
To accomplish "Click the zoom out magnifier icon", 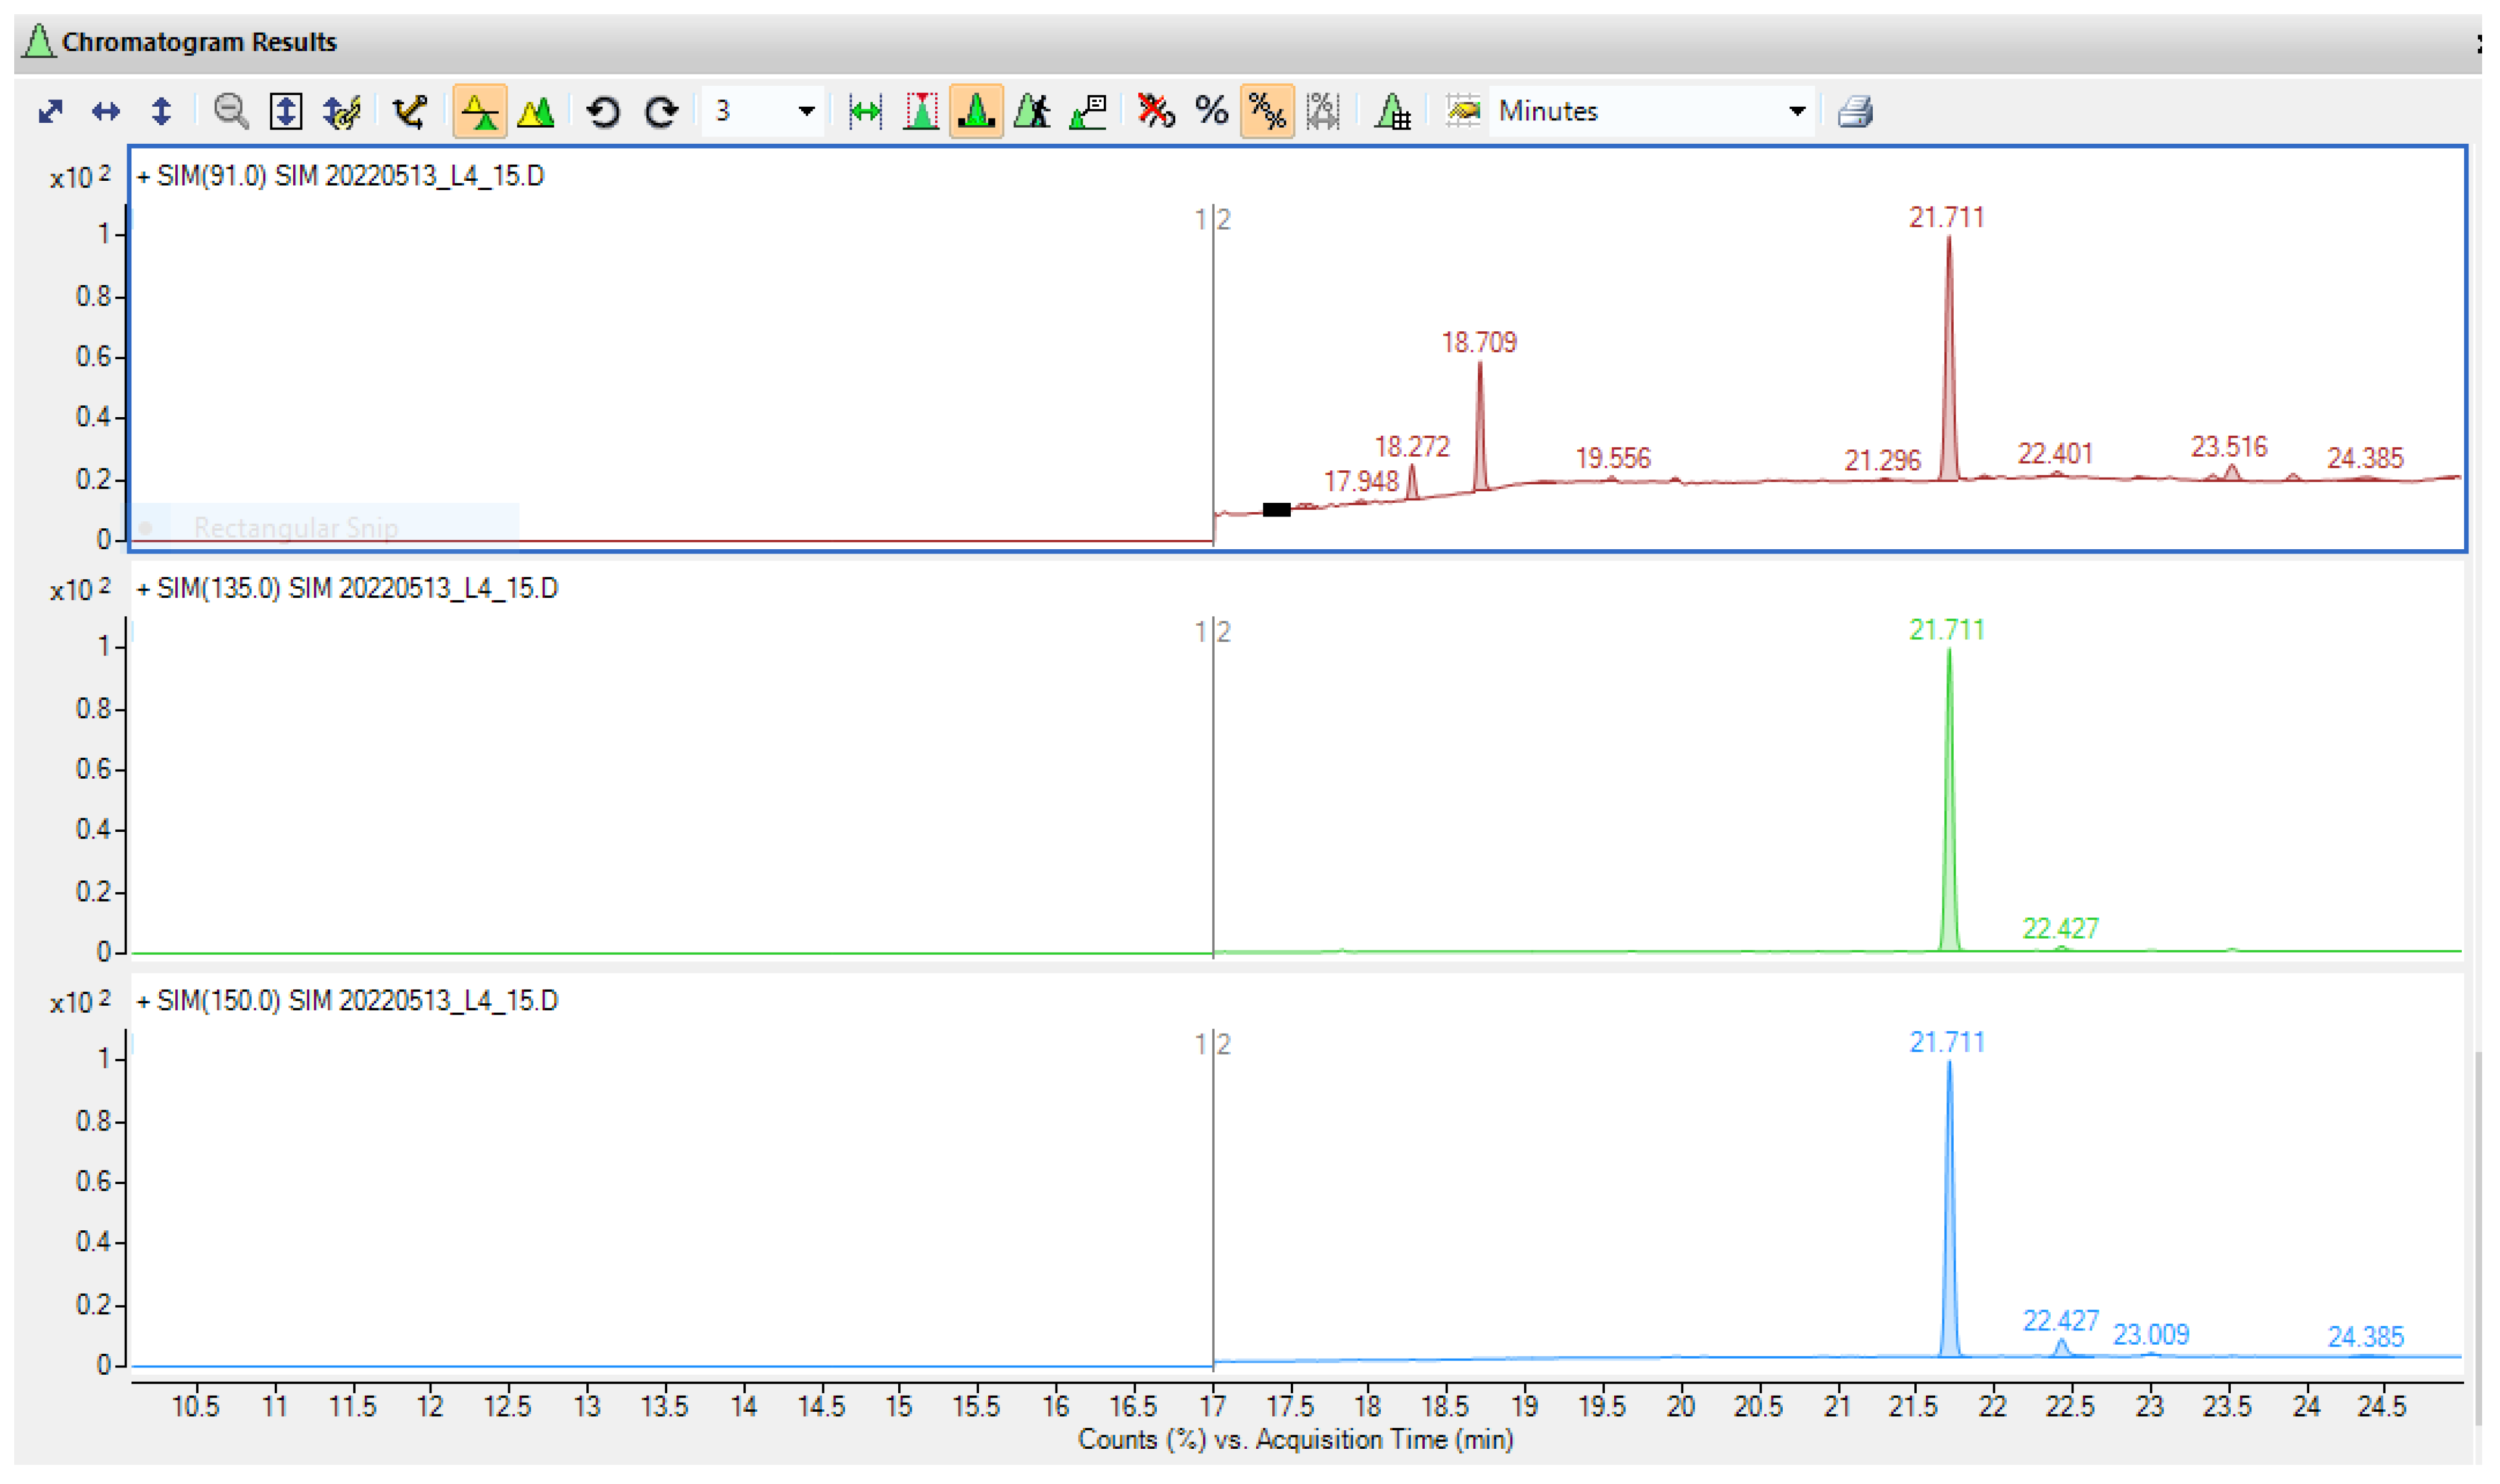I will point(231,111).
